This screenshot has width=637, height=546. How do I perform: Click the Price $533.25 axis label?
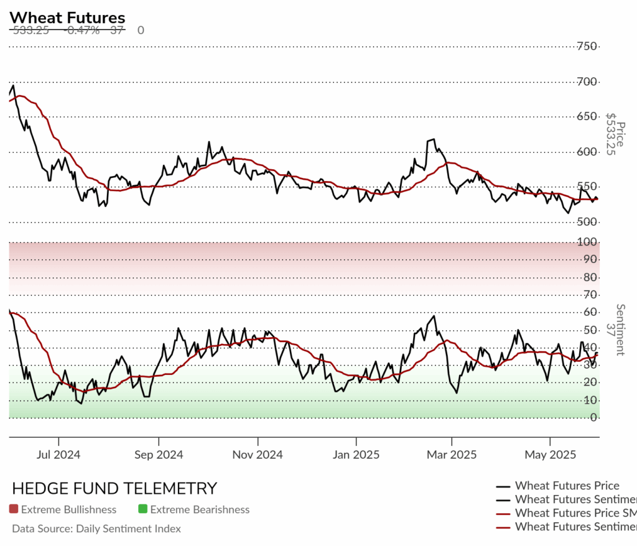[615, 134]
